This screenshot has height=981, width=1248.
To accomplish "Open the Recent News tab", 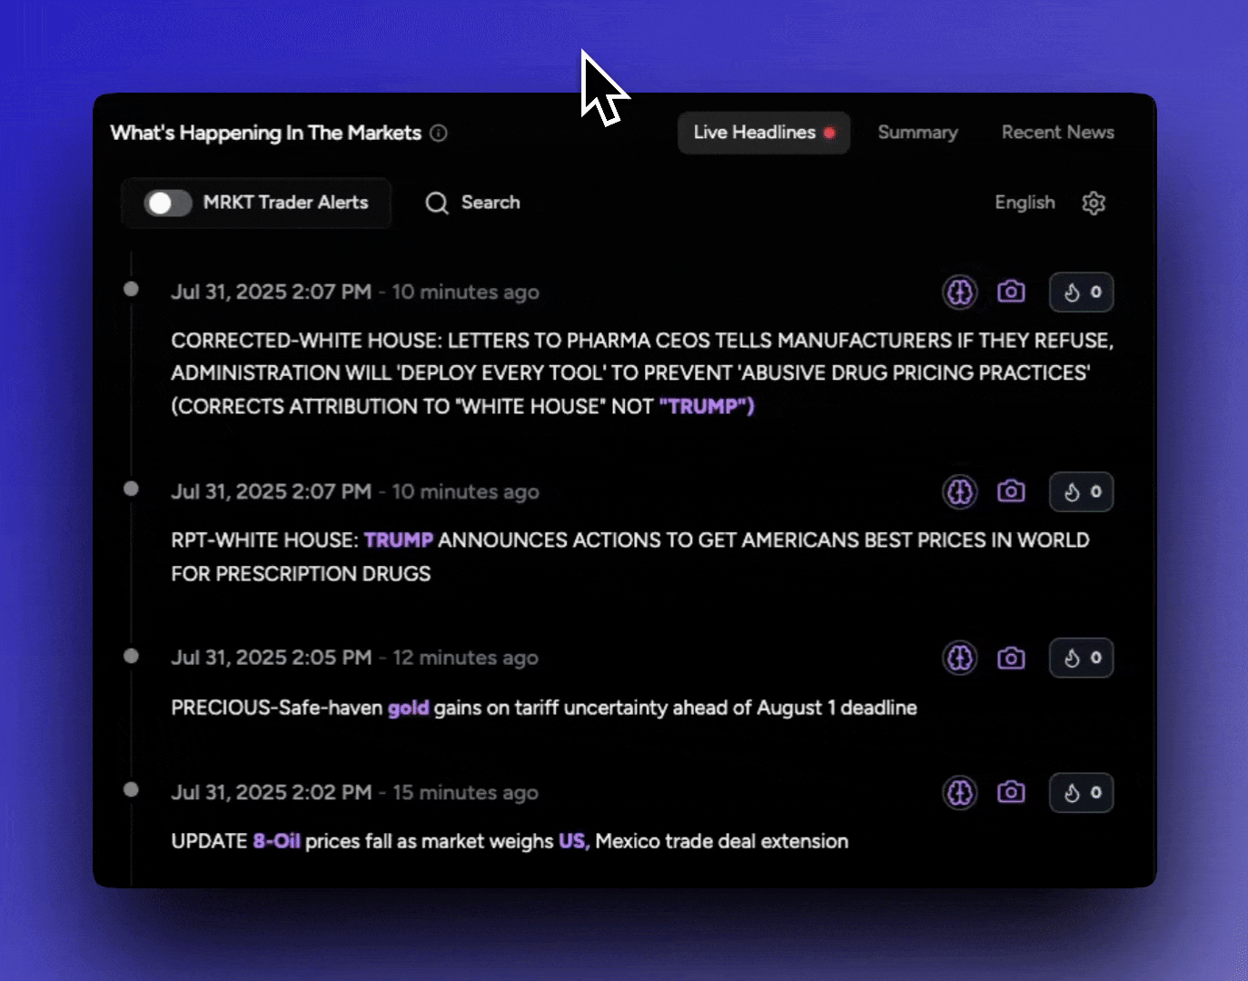I will tap(1057, 132).
